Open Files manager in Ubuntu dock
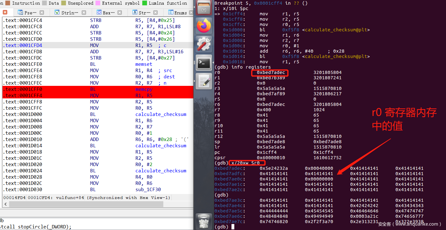Image resolution: width=446 pixels, height=230 pixels. coord(204,8)
